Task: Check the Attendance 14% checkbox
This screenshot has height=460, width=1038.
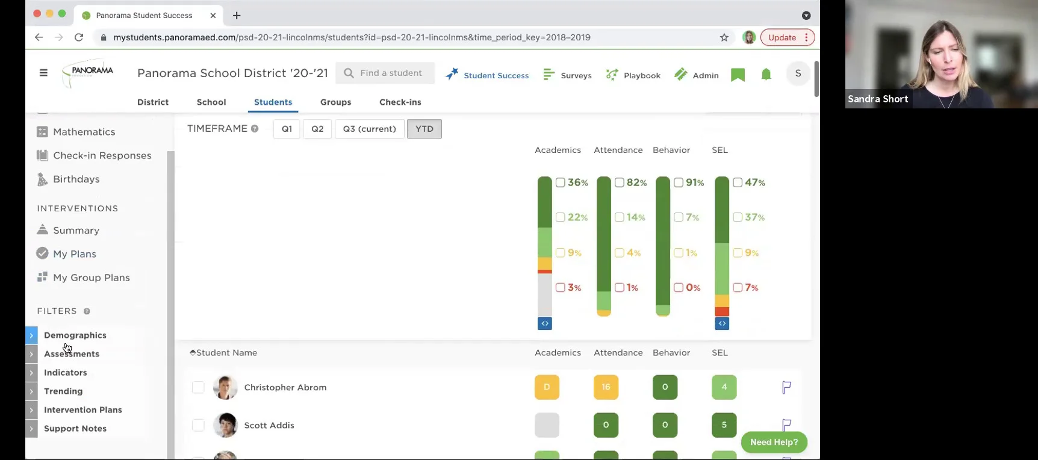Action: tap(620, 217)
